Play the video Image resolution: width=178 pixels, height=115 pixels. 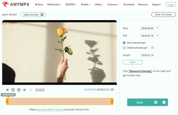pyautogui.click(x=13, y=90)
